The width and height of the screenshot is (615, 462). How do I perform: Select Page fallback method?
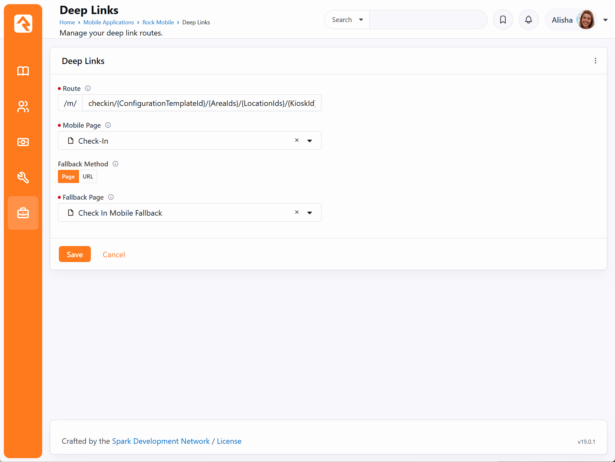(x=68, y=177)
